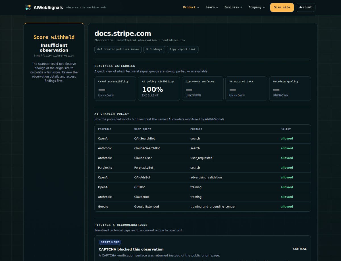Expand the Learn menu
Screen dimensions: 341x261
click(x=212, y=7)
